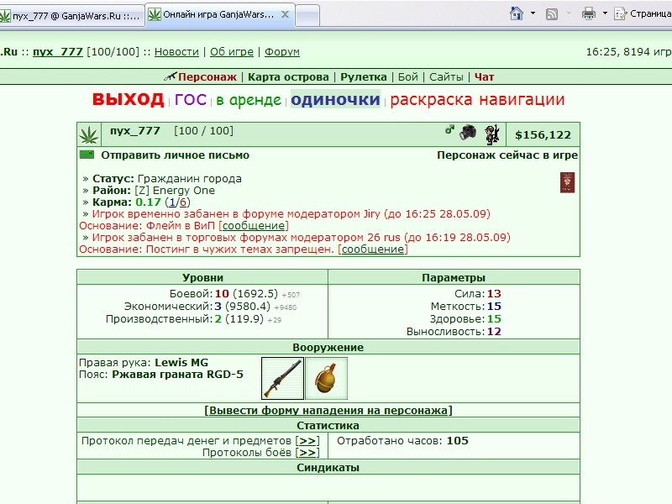Click Вывести форму нападения на персонажа link

328,411
